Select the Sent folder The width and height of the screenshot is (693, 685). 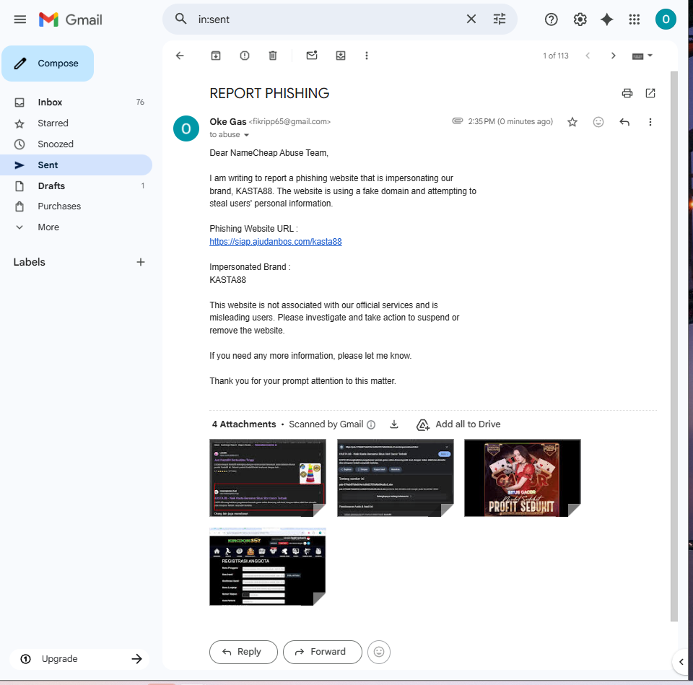(x=76, y=165)
